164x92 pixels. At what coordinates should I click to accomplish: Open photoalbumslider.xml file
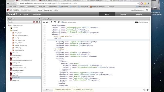tap(18, 68)
